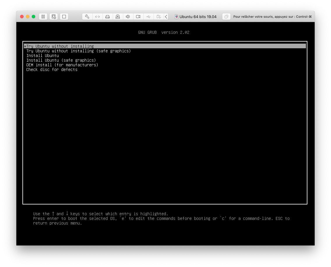This screenshot has width=331, height=267.
Task: Click the CD/DVD drive toolbar icon
Action: (118, 17)
